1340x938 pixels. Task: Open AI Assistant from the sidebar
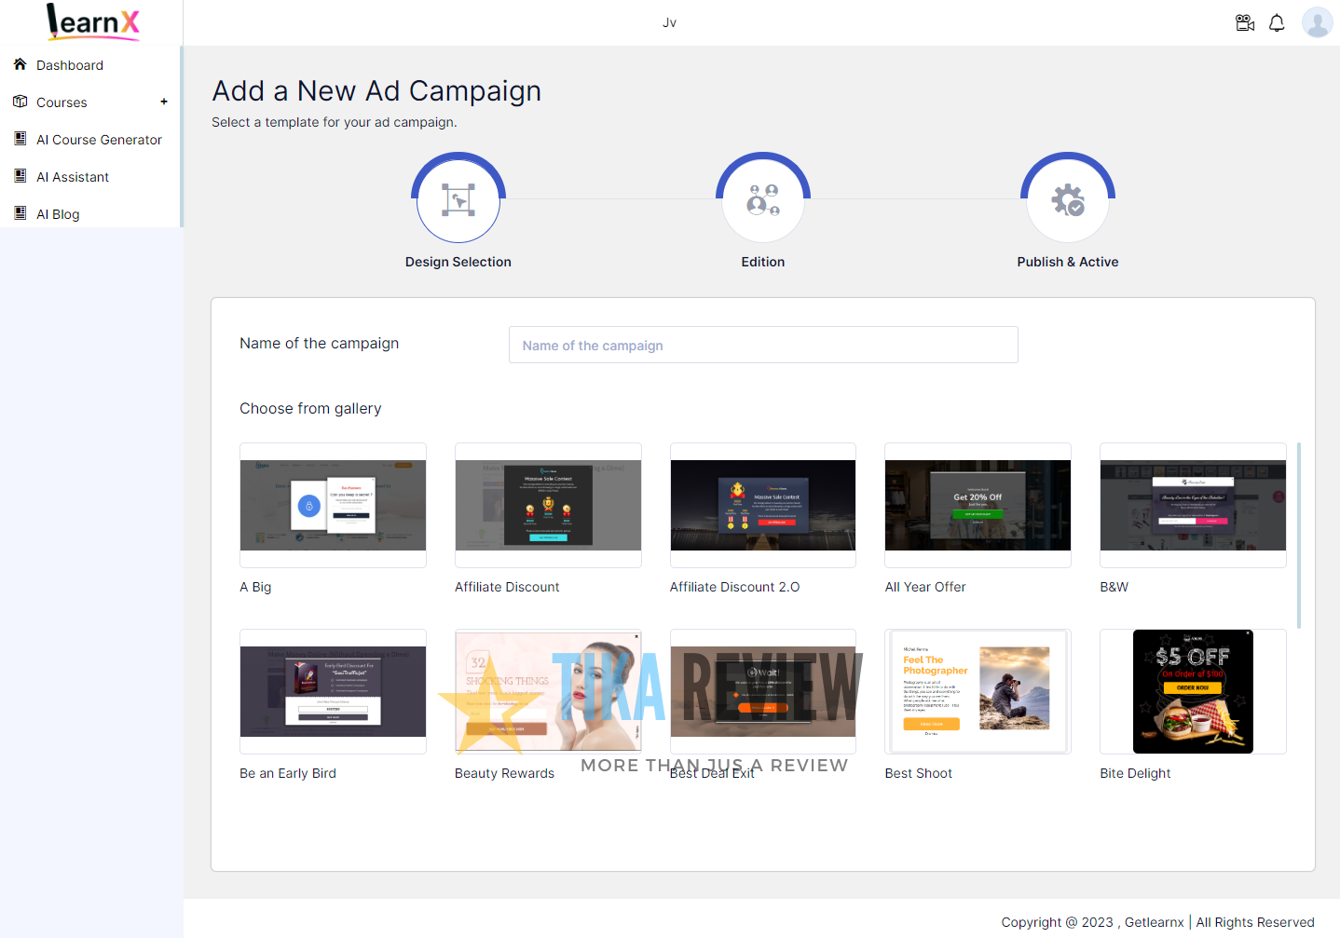(x=73, y=176)
